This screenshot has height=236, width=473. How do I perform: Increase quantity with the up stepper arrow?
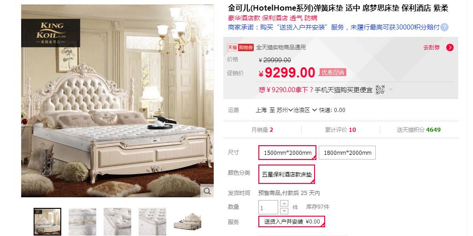click(284, 203)
